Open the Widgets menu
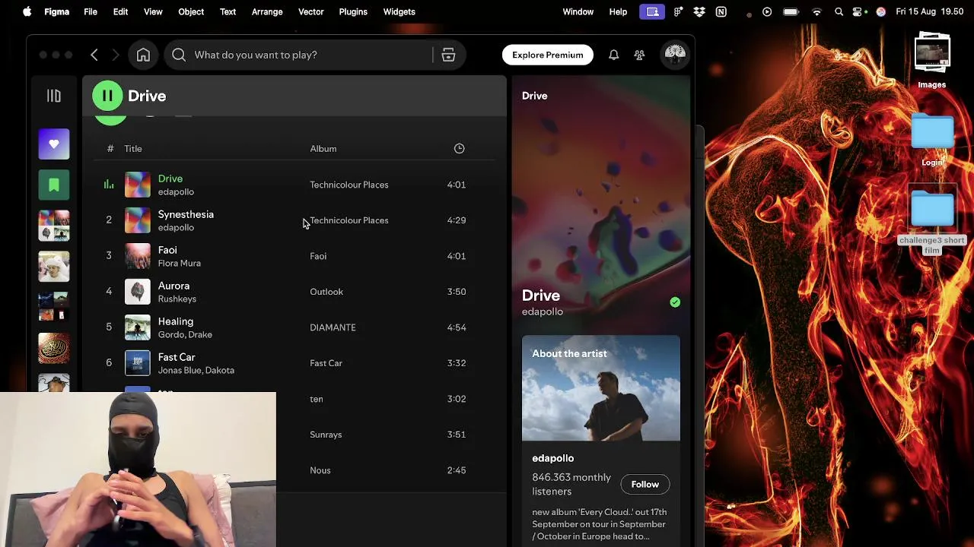 (399, 11)
